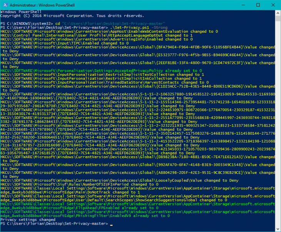Image resolution: width=281 pixels, height=232 pixels.
Task: Click the HarvestContacts changed to 0 line
Action: (x=105, y=83)
